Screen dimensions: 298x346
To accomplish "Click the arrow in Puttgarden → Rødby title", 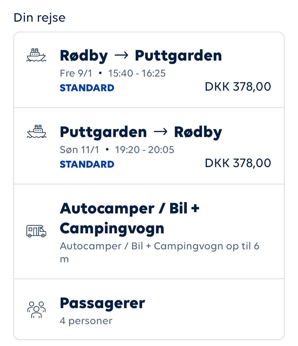I will 160,132.
